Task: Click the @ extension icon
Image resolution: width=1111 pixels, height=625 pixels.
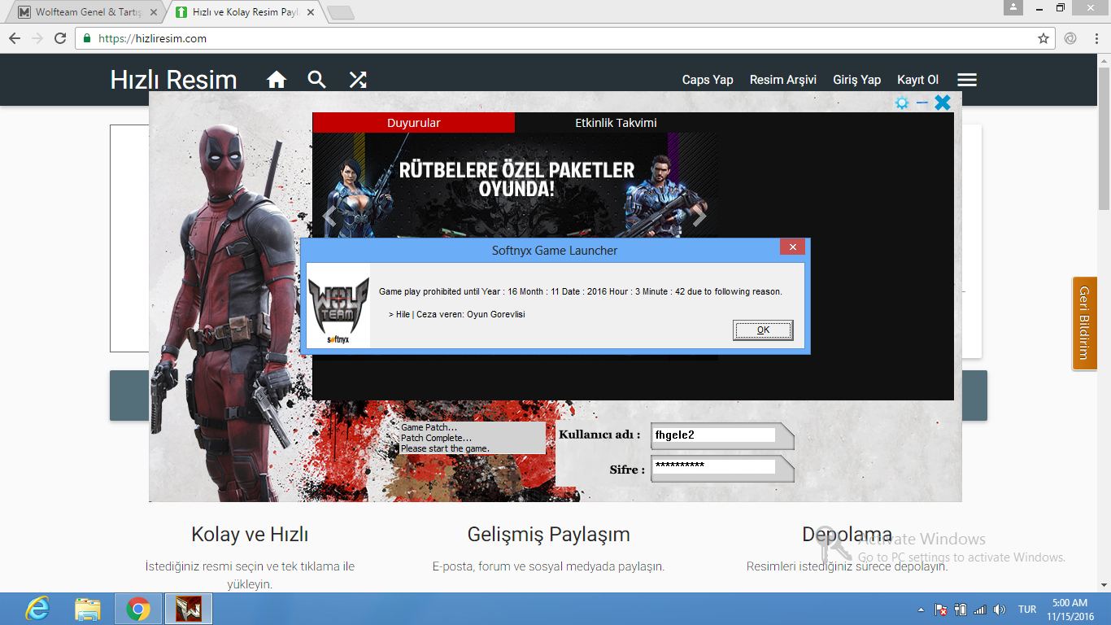Action: pyautogui.click(x=1070, y=38)
